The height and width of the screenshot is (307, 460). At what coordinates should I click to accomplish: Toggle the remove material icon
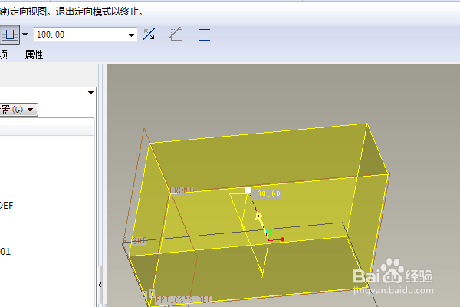click(x=176, y=35)
